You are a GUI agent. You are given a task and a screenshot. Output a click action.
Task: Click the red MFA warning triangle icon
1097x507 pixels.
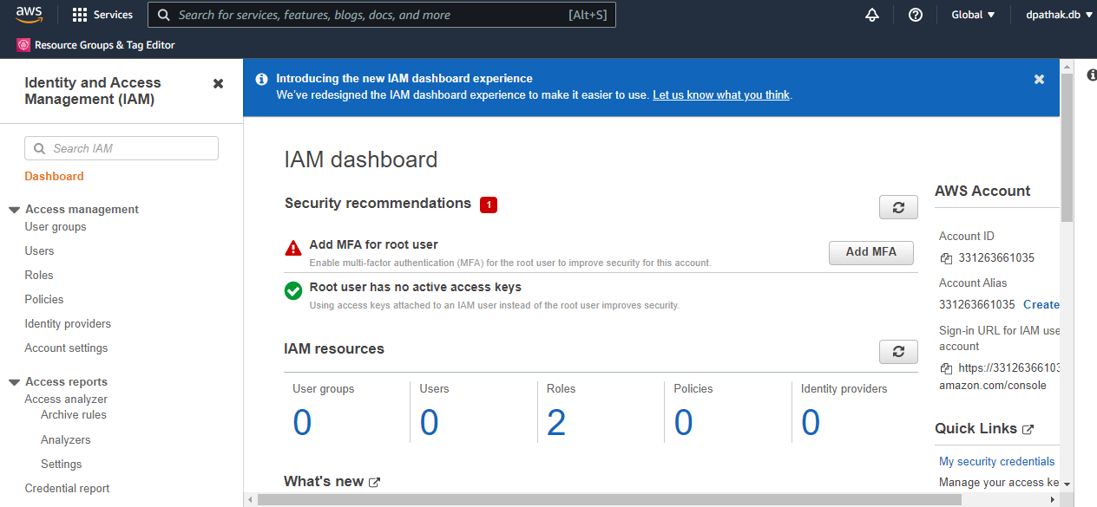coord(293,248)
